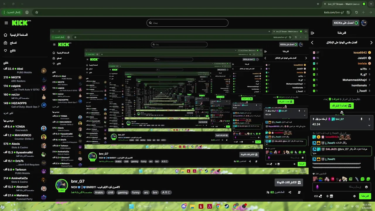Open OBS Studio from the taskbar
The width and height of the screenshot is (375, 211).
[x=244, y=206]
